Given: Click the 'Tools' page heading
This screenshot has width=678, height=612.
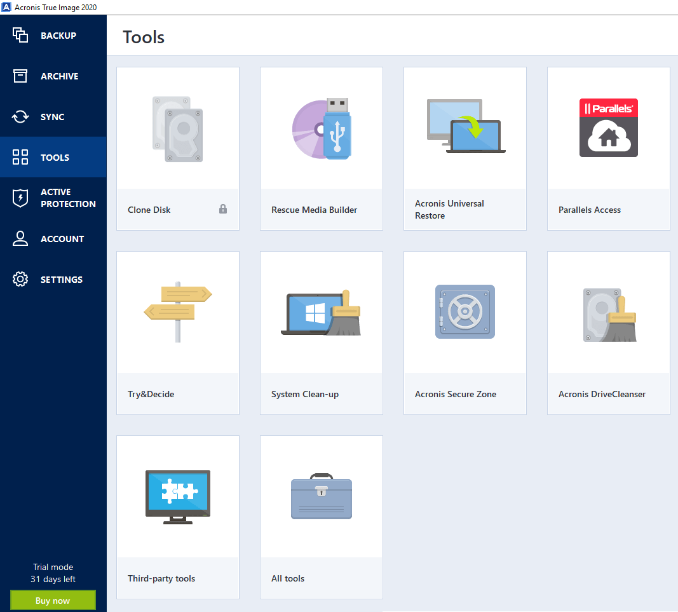Looking at the screenshot, I should 144,37.
